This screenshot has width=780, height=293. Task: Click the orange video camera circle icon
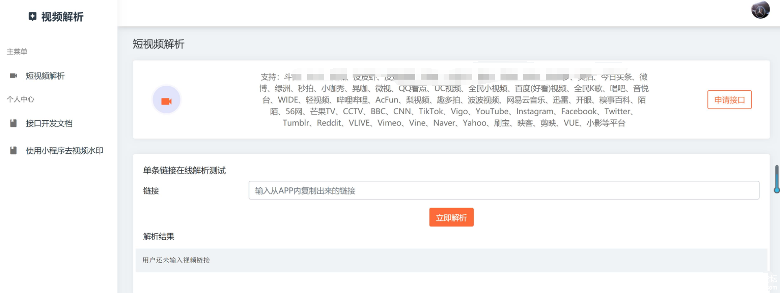click(x=167, y=100)
